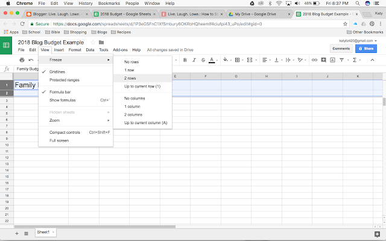Open the text color picker
386x241 pixels.
(x=212, y=60)
